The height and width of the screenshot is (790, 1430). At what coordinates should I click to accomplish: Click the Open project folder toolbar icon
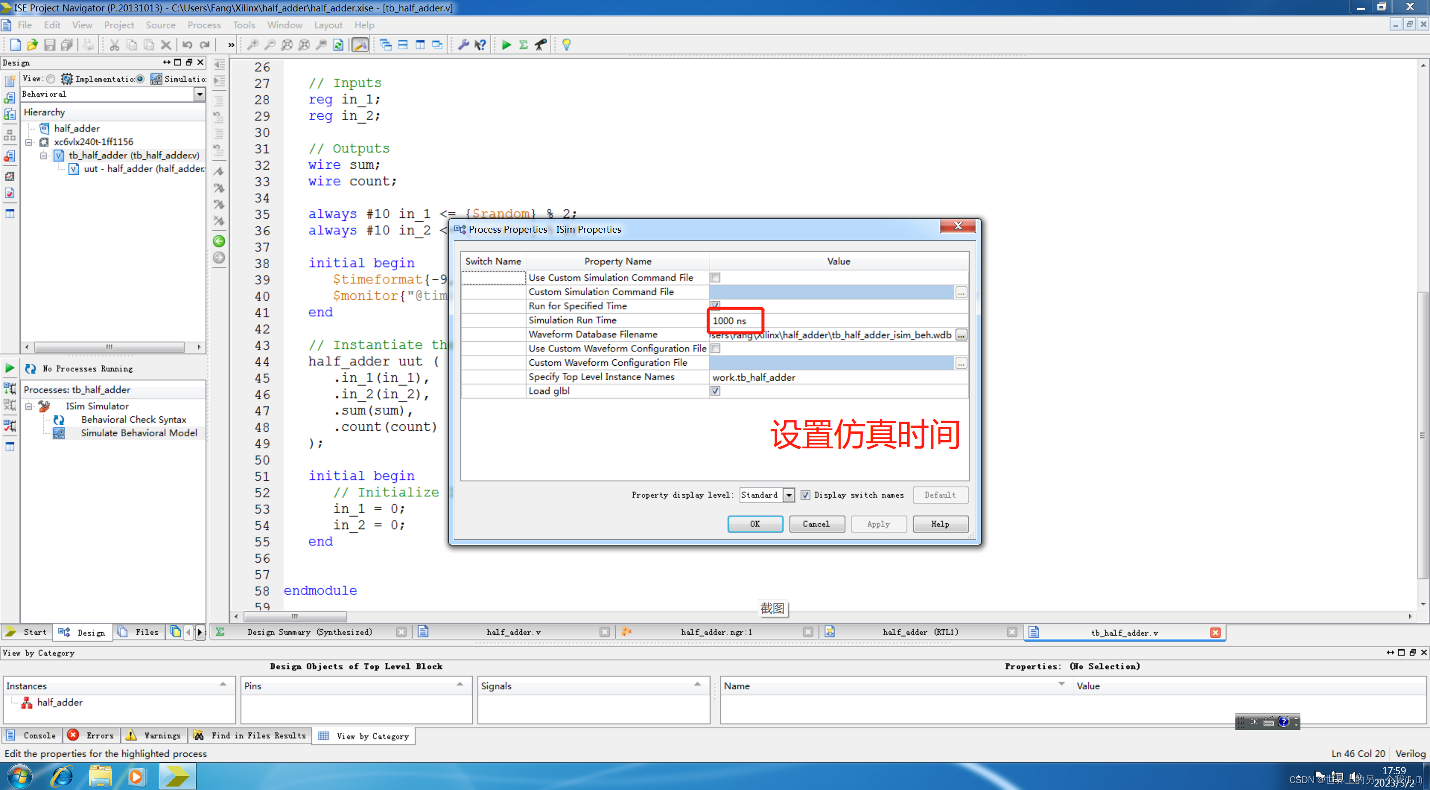32,45
